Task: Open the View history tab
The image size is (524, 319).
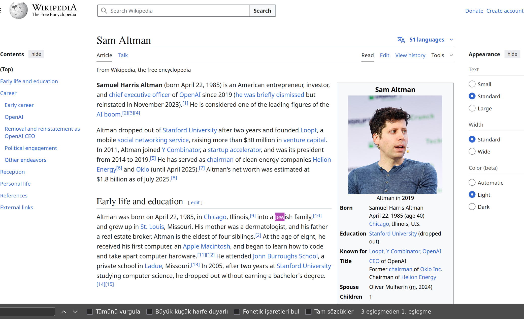Action: click(410, 55)
